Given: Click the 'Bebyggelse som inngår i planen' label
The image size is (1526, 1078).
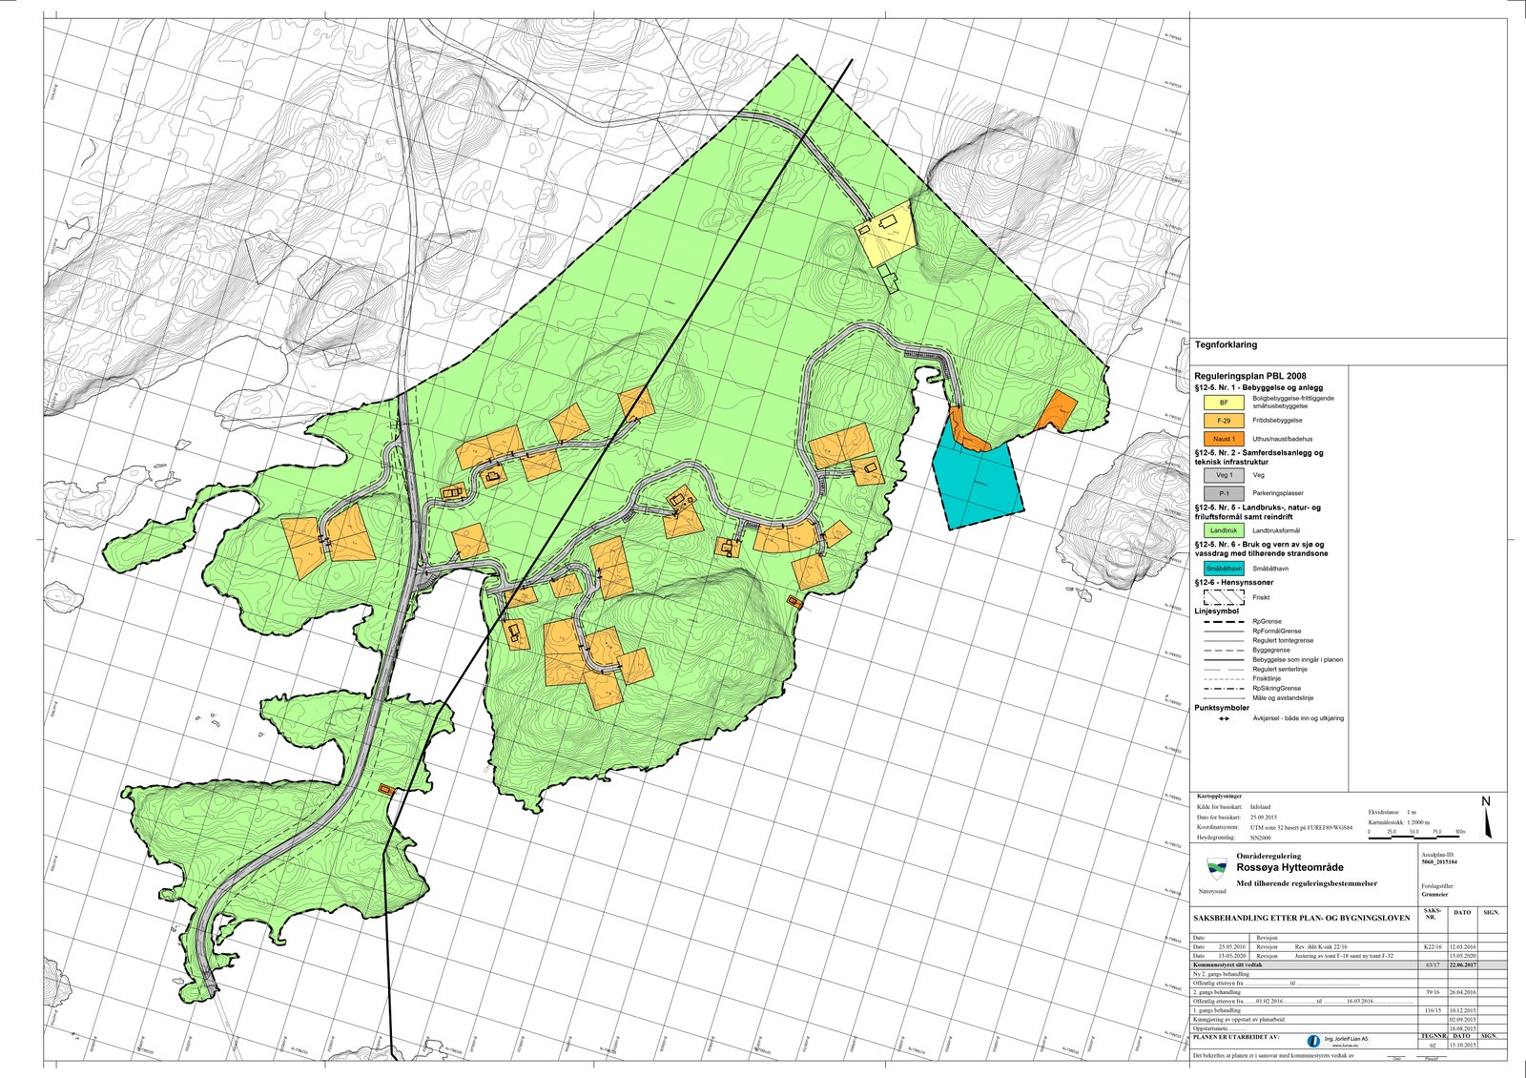Looking at the screenshot, I should (x=1297, y=660).
